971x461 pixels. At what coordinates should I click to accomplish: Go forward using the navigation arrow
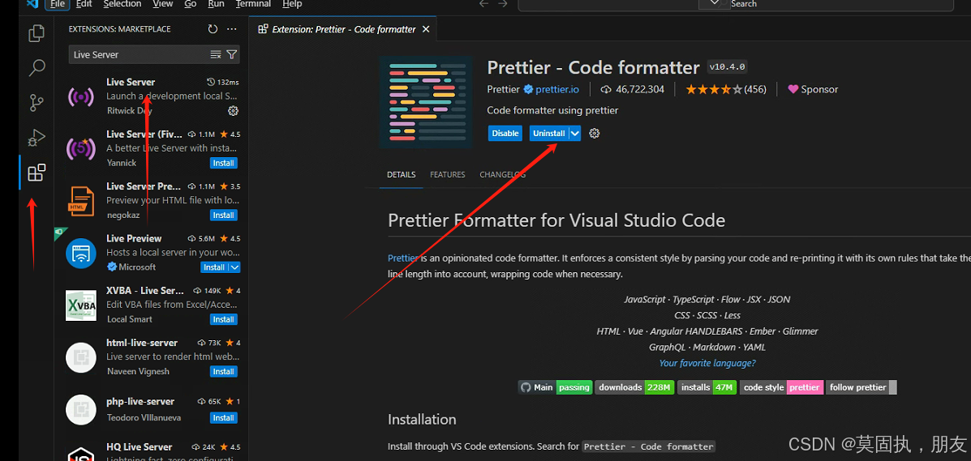[503, 4]
